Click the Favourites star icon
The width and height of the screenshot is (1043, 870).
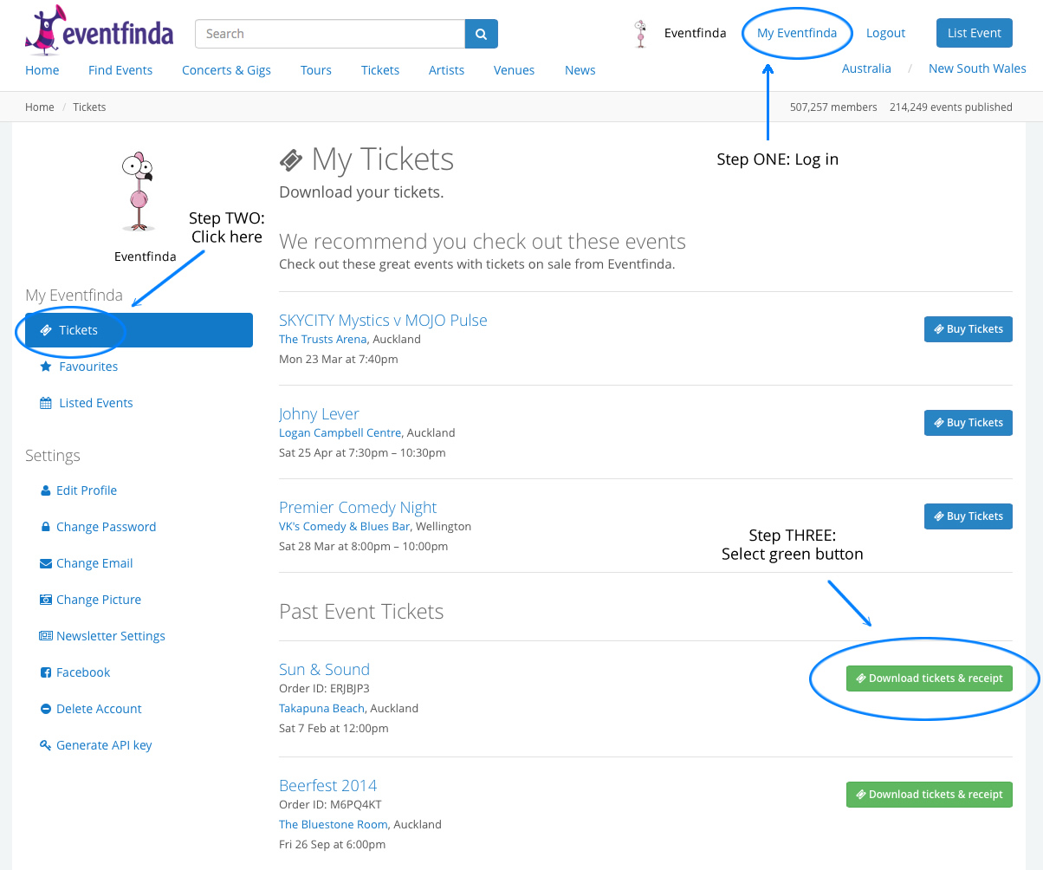pyautogui.click(x=46, y=367)
